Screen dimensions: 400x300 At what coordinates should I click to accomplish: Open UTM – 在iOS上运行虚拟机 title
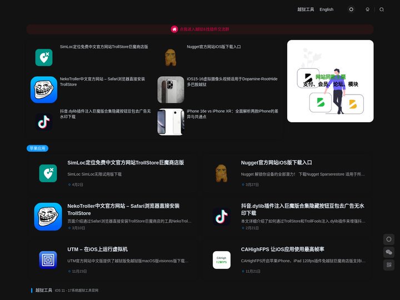click(97, 249)
